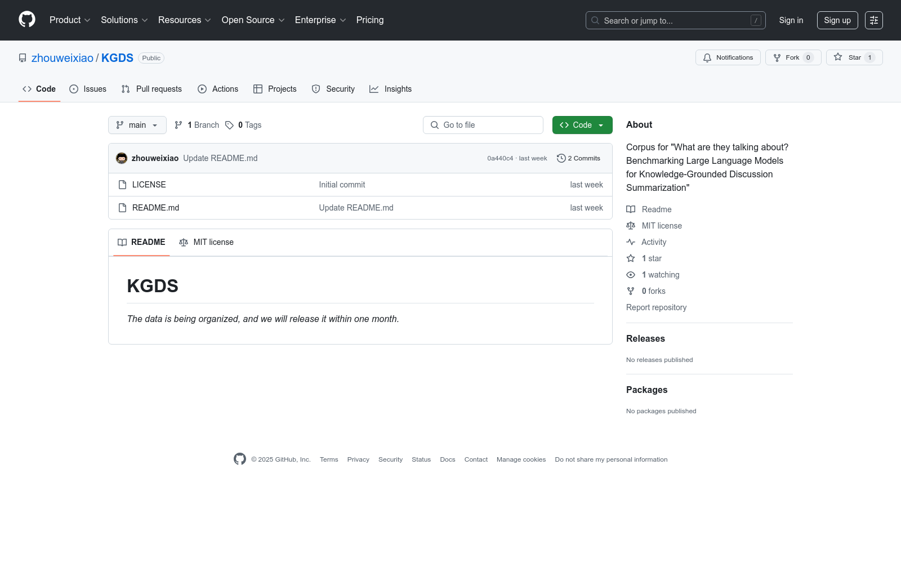The image size is (901, 563).
Task: Open the Privacy footer link
Action: [x=358, y=459]
